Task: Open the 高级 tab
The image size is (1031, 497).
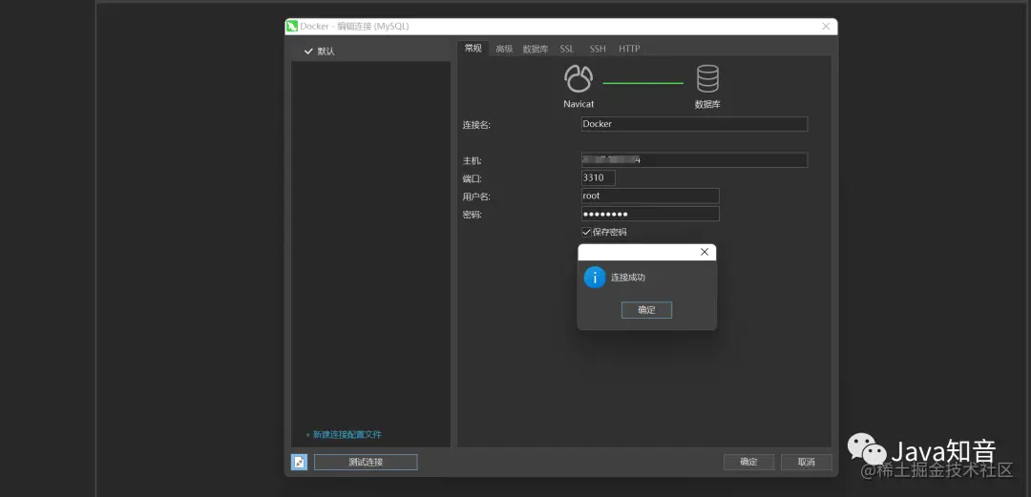Action: [x=504, y=49]
